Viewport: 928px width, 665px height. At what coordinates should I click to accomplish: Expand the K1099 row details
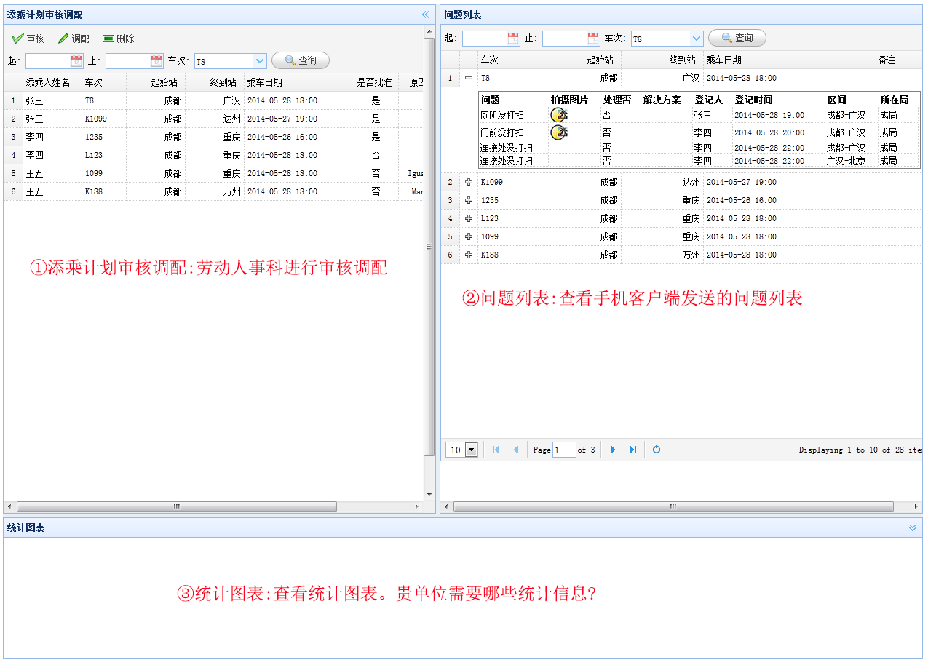[x=469, y=182]
